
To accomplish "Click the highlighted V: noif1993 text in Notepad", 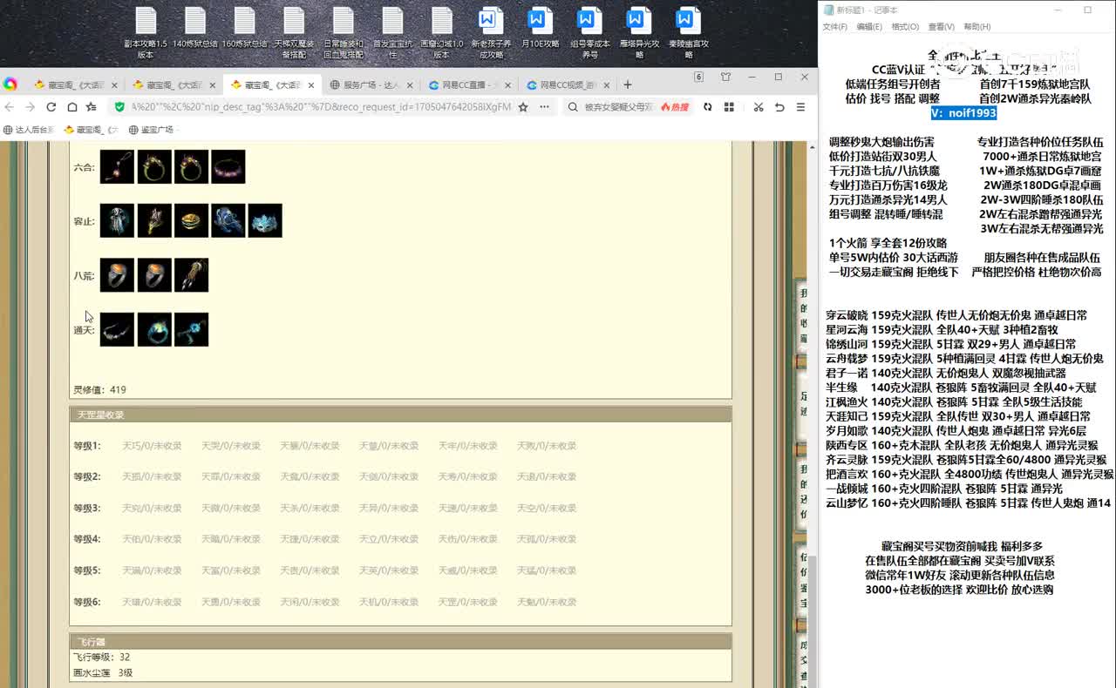I will tap(963, 113).
